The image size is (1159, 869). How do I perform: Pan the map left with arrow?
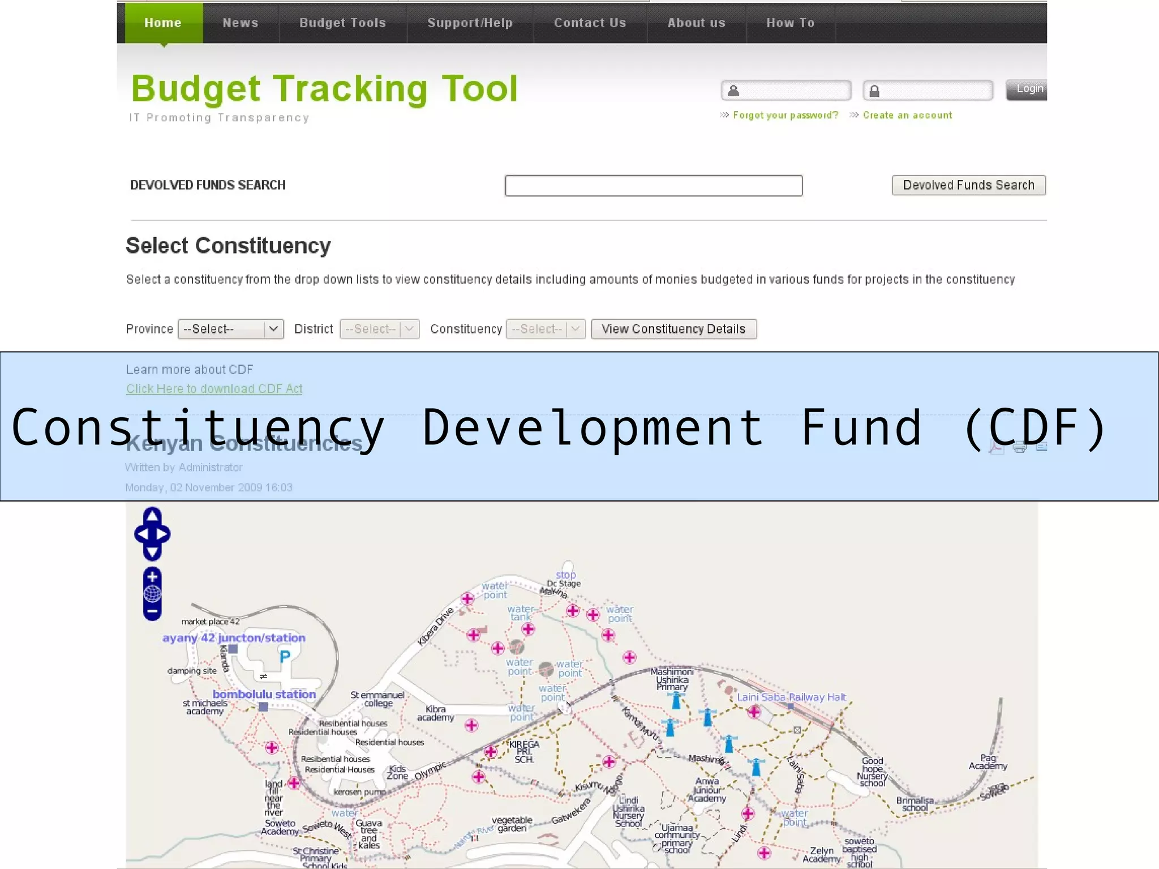click(142, 534)
